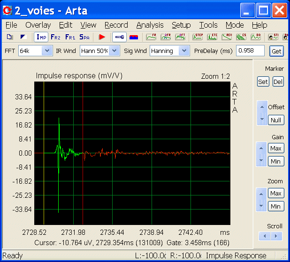Start recording with the red play arrow
This screenshot has height=262, width=290.
point(102,37)
